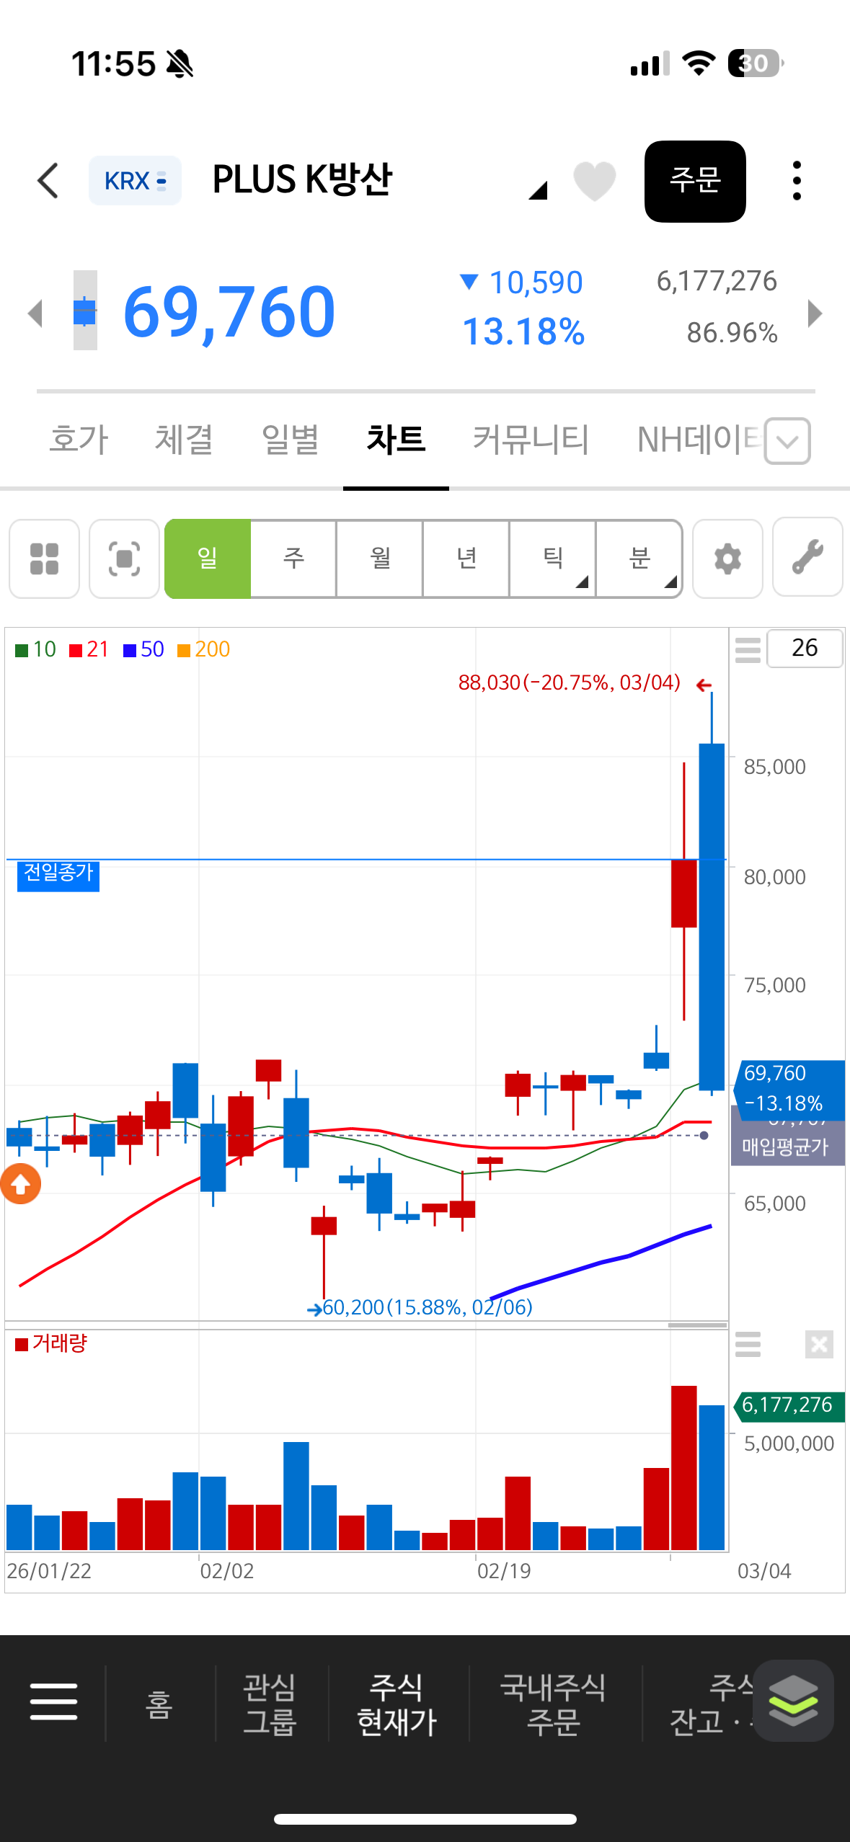Tap the orange up-arrow floating button
Screen dimensions: 850x1842
tap(21, 1183)
